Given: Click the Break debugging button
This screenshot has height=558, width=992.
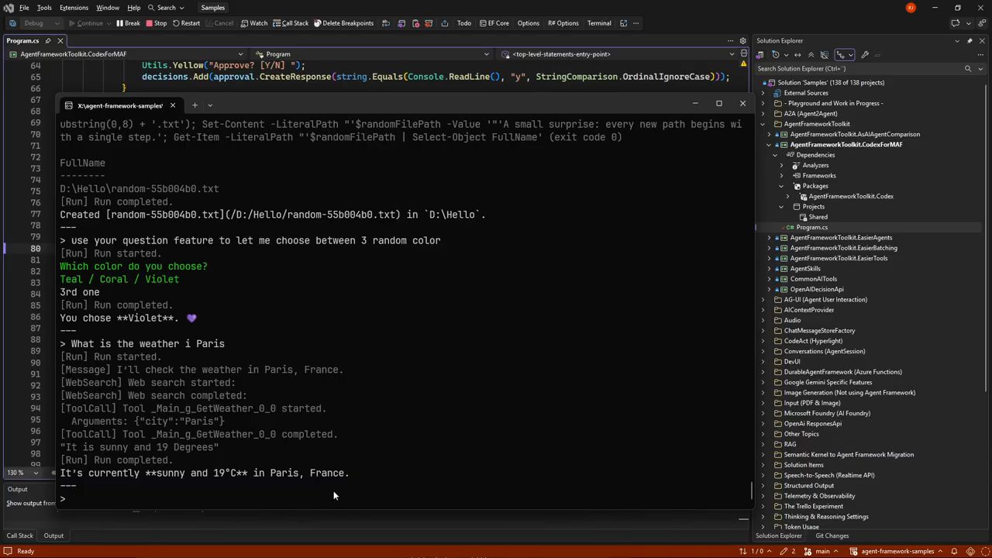Looking at the screenshot, I should pos(128,23).
